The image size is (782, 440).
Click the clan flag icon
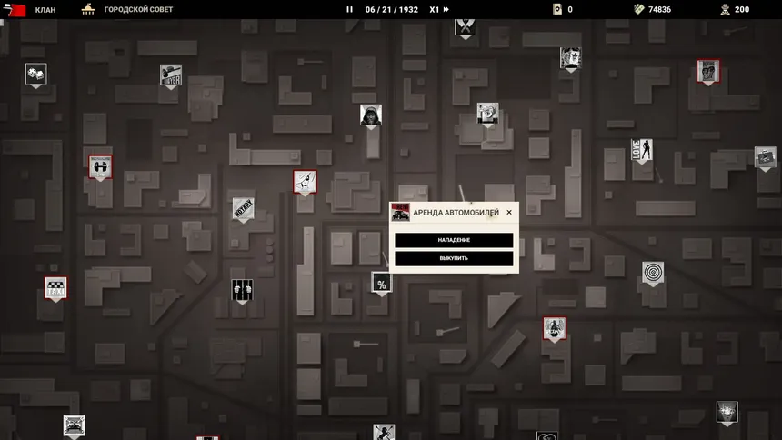(14, 9)
